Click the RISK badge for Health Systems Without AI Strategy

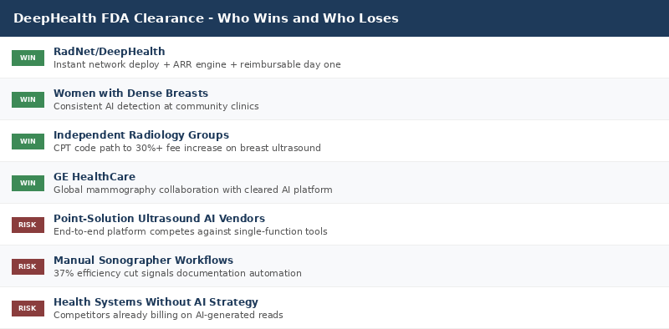click(x=28, y=309)
